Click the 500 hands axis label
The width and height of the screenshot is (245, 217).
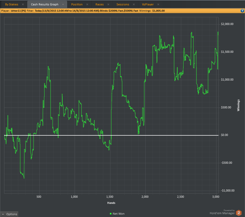[39, 197]
